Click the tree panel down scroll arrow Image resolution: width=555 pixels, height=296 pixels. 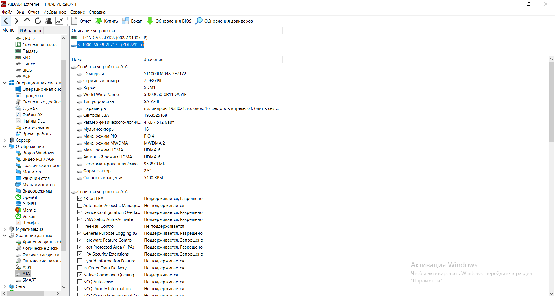64,287
